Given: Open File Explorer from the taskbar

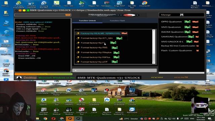Looking at the screenshot, I should tap(37, 119).
